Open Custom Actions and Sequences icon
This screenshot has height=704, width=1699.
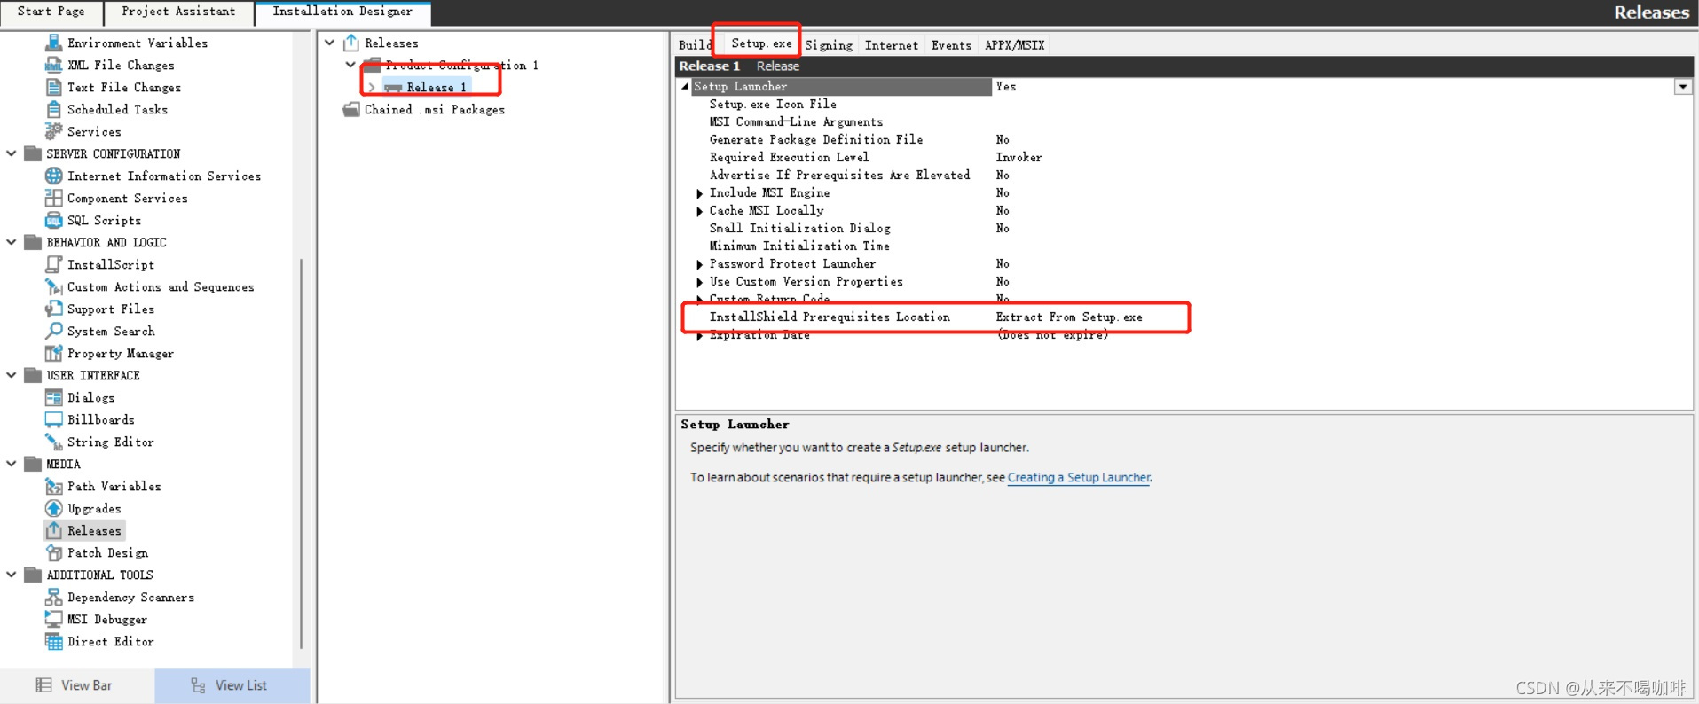(x=53, y=286)
